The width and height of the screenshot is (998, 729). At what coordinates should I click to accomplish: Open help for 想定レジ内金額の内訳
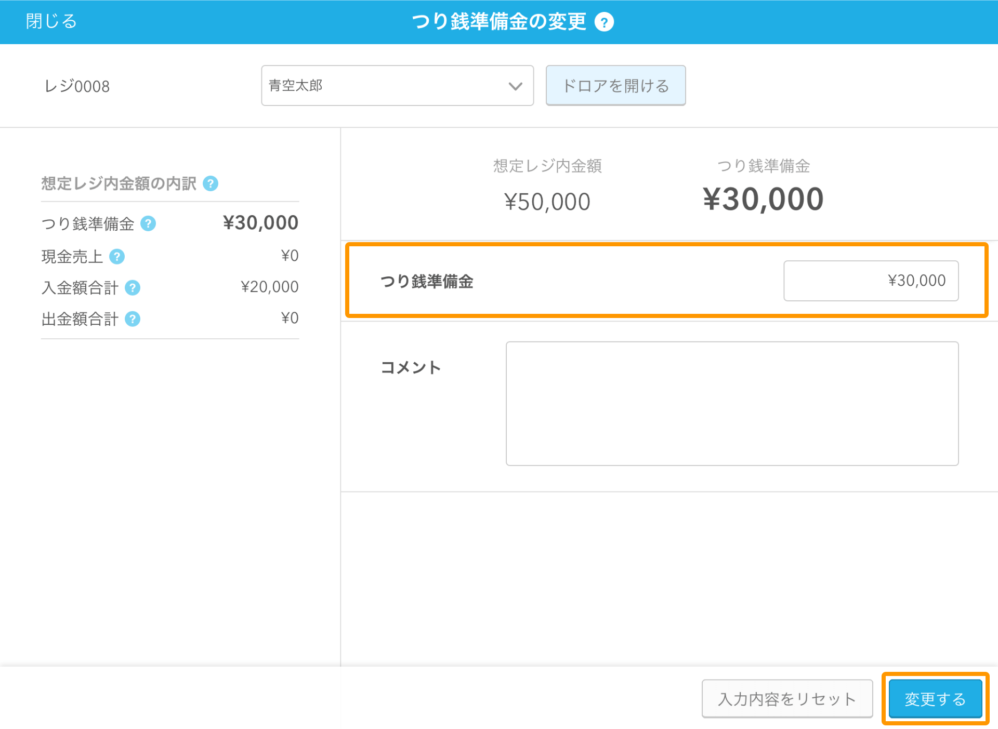211,183
